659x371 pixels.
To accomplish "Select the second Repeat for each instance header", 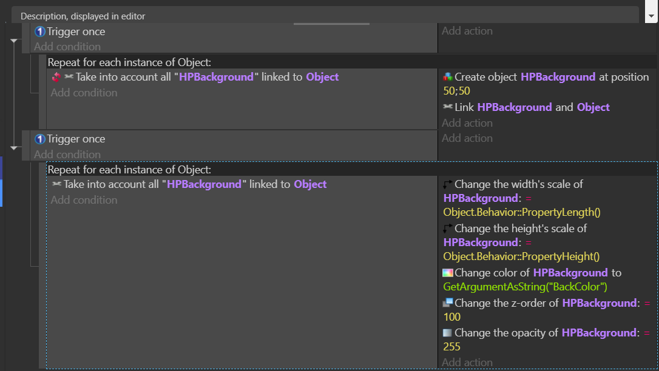I will [x=351, y=170].
